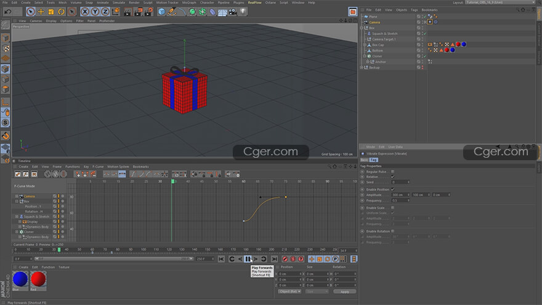
Task: Click the Frequency 0.5 input field
Action: coord(400,201)
